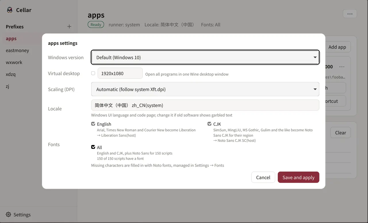The height and width of the screenshot is (223, 368).
Task: Click Save and apply button
Action: [x=298, y=177]
